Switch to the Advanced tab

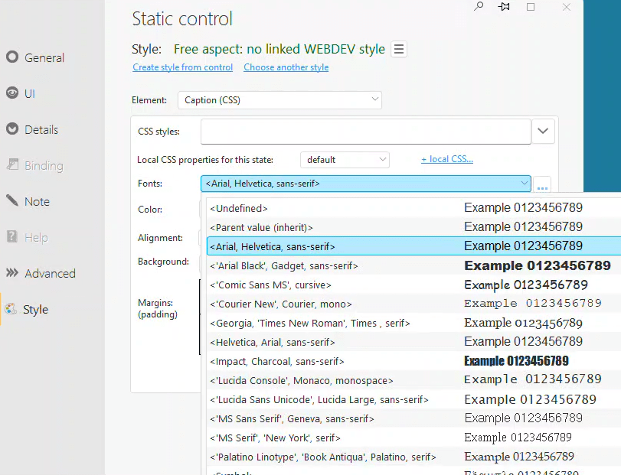(x=50, y=273)
